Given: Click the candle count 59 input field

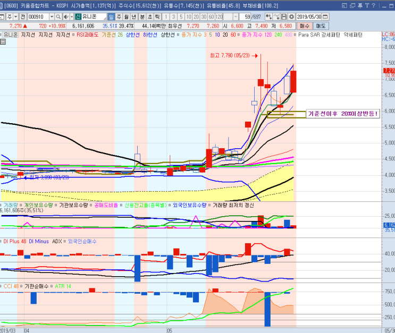Looking at the screenshot, I should pos(245,17).
